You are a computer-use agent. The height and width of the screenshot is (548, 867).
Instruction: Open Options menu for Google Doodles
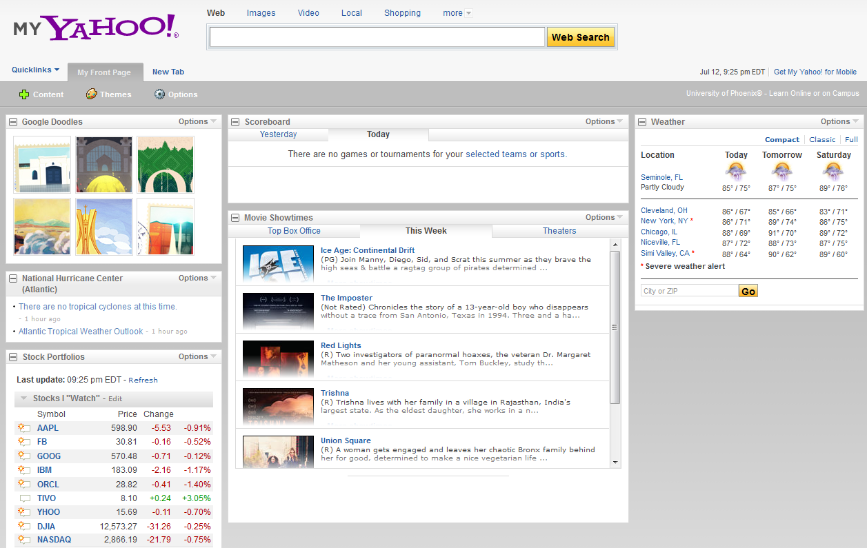pos(197,121)
